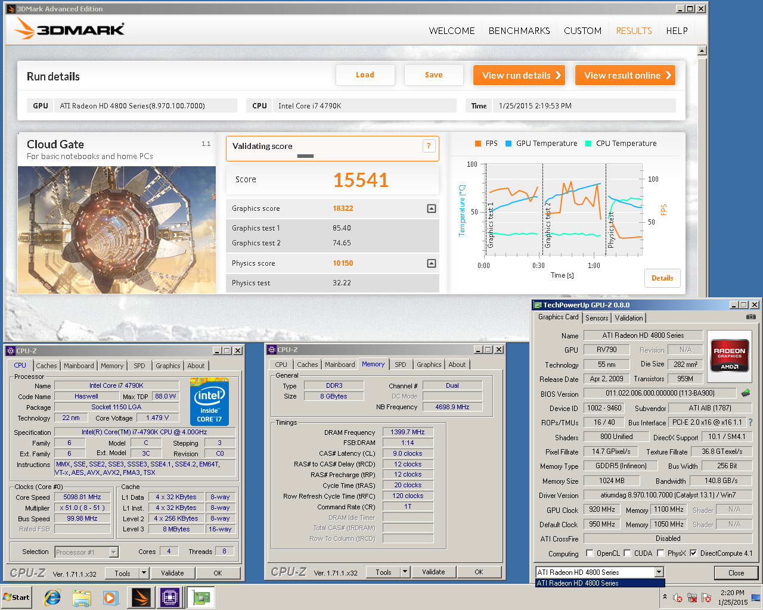Click the 3DMark title bar icon
Image resolution: width=763 pixels, height=610 pixels.
pos(11,9)
